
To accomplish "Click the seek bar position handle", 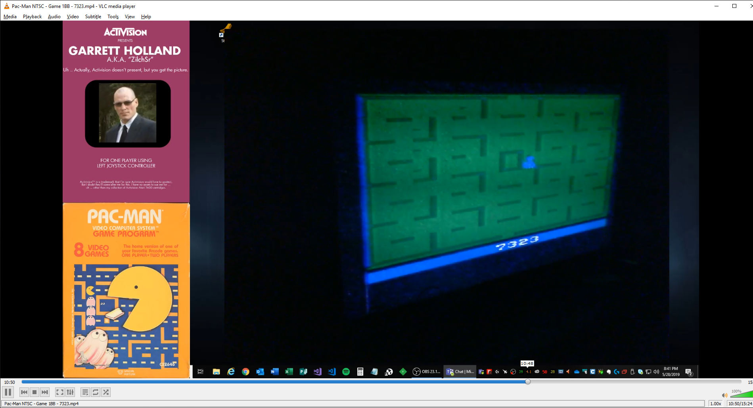I will [x=528, y=381].
